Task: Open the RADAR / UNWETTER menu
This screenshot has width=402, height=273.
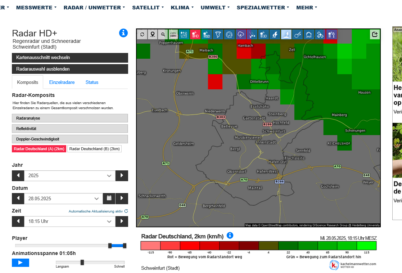Action: [94, 7]
